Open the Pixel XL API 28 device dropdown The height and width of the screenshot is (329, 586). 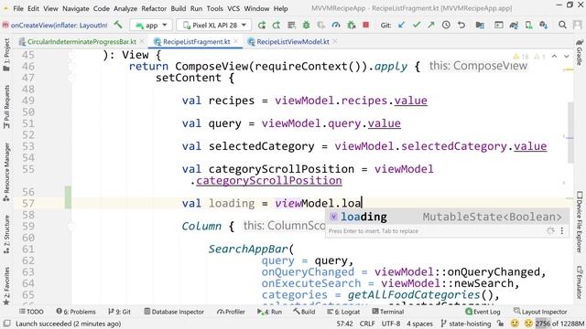(214, 25)
